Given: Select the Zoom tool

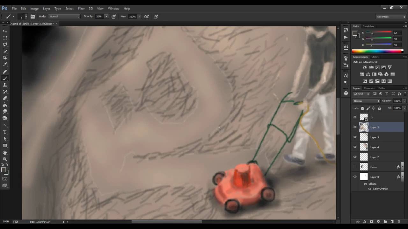Looking at the screenshot, I should pos(5,159).
